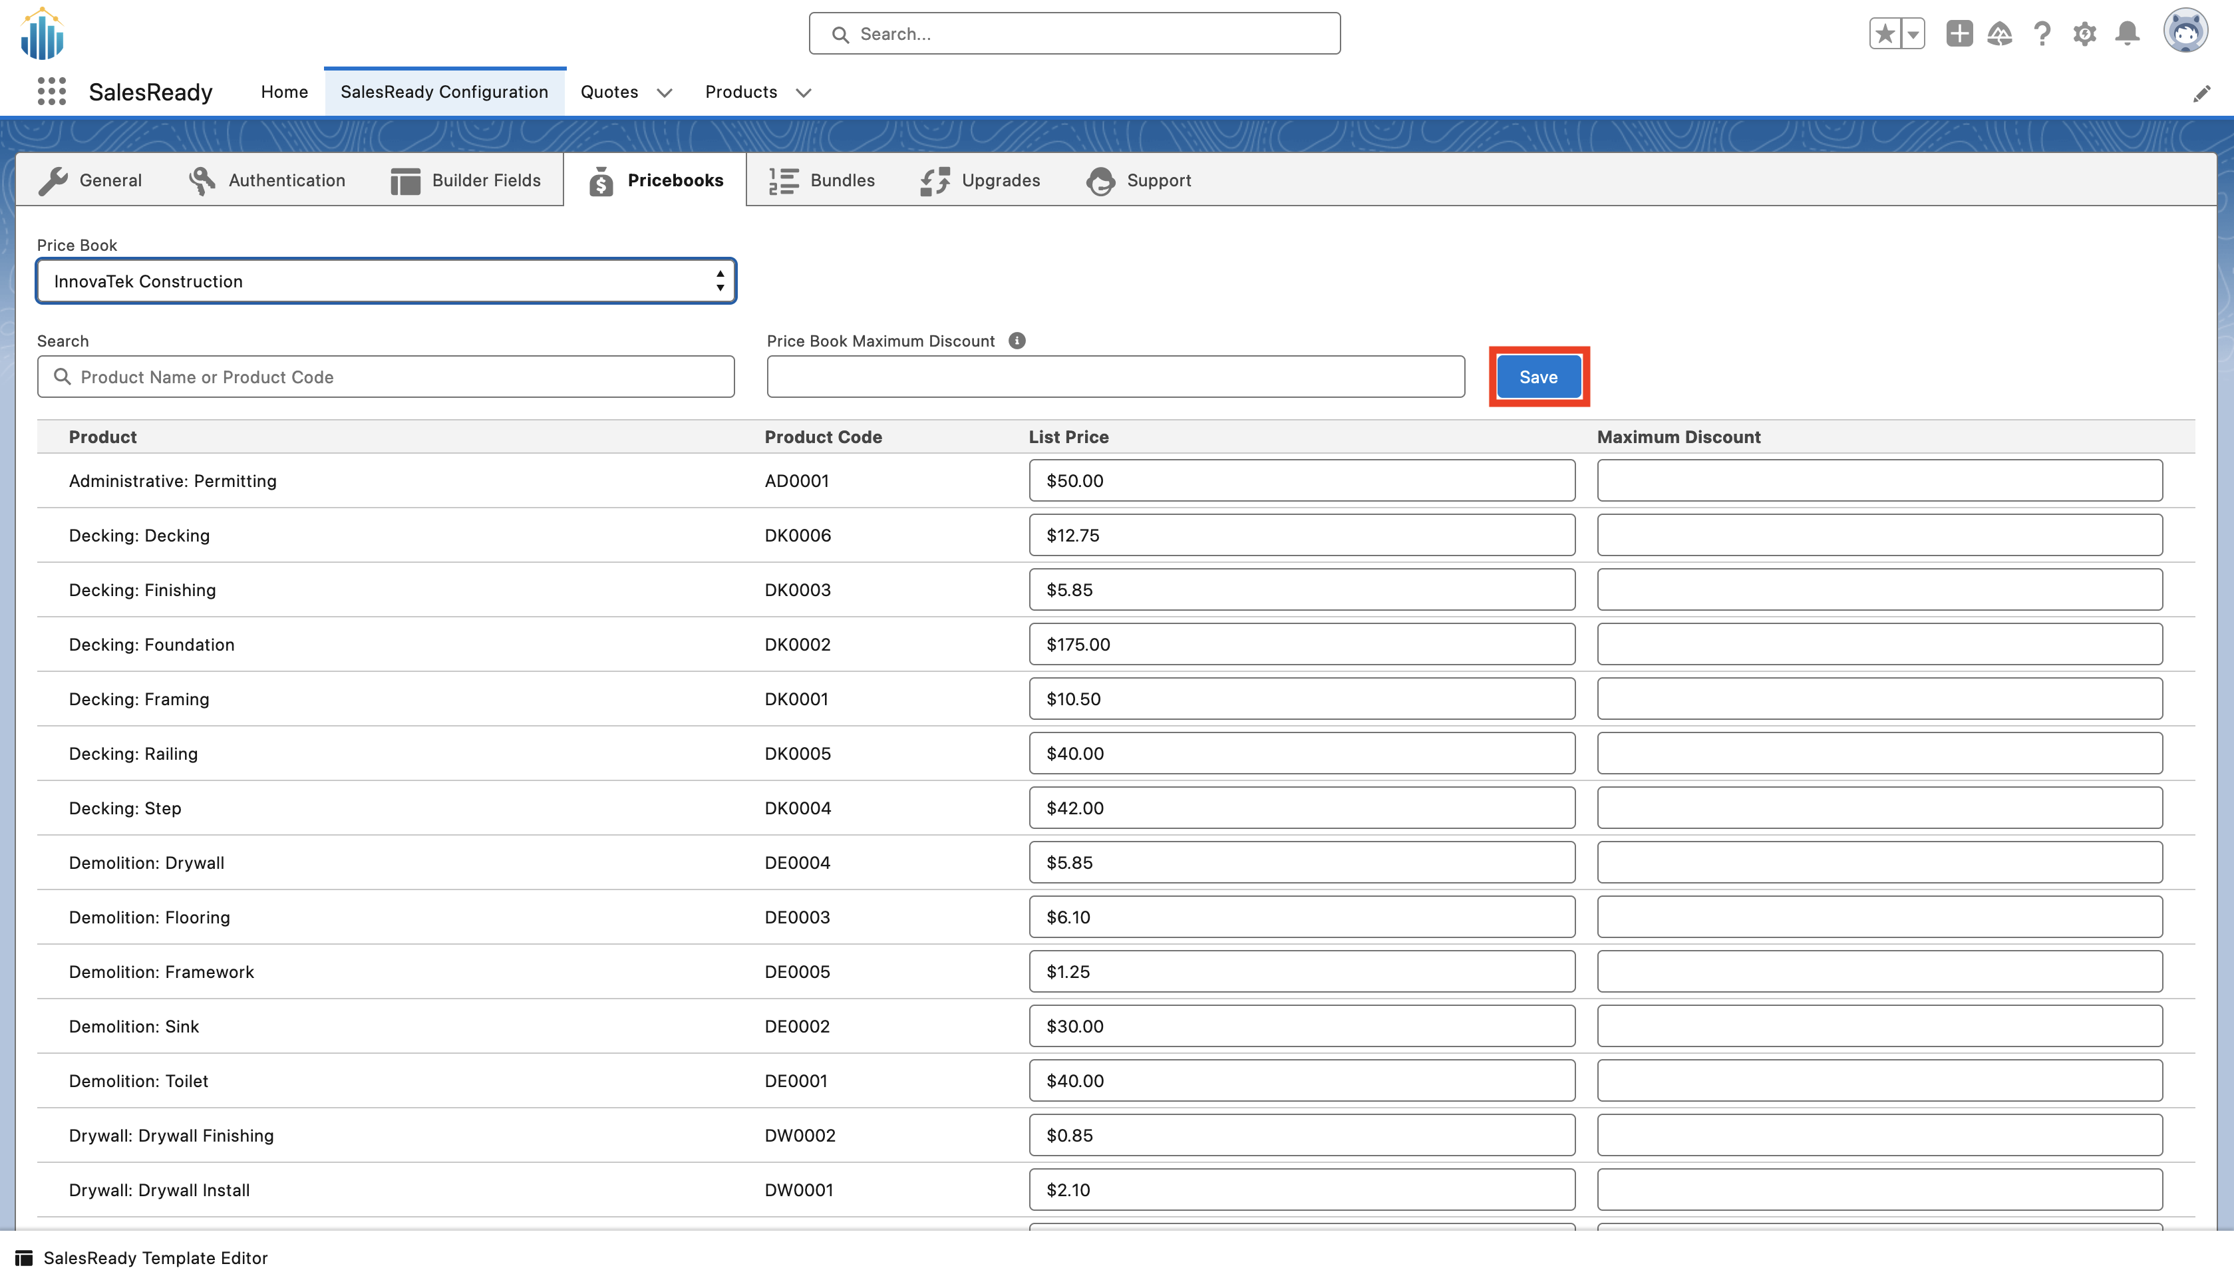Click the info icon beside Maximum Discount
The width and height of the screenshot is (2234, 1284).
coord(1017,341)
